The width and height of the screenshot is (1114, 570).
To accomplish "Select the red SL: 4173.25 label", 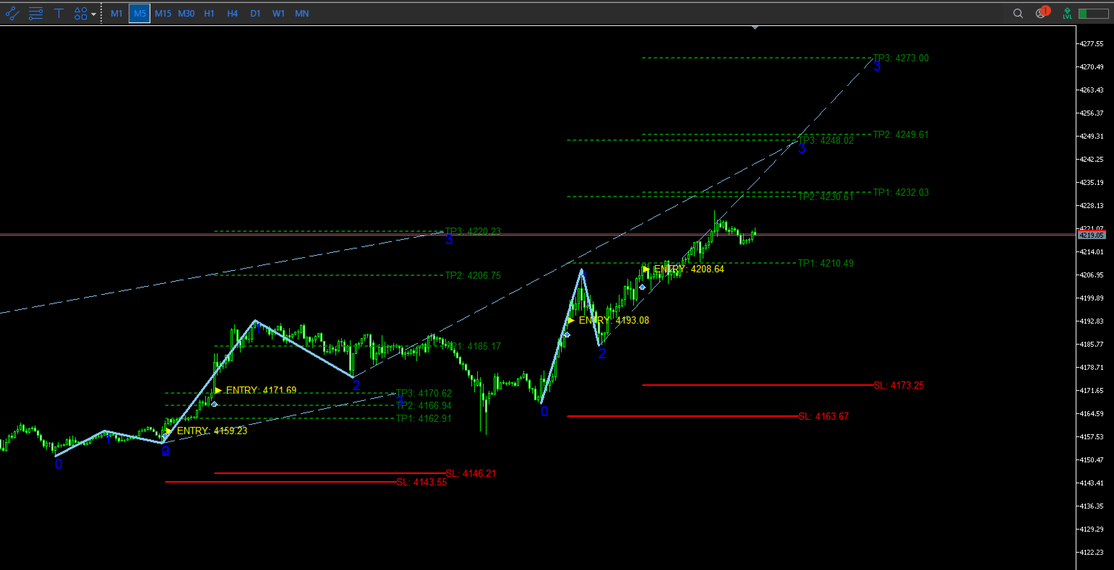I will (899, 385).
